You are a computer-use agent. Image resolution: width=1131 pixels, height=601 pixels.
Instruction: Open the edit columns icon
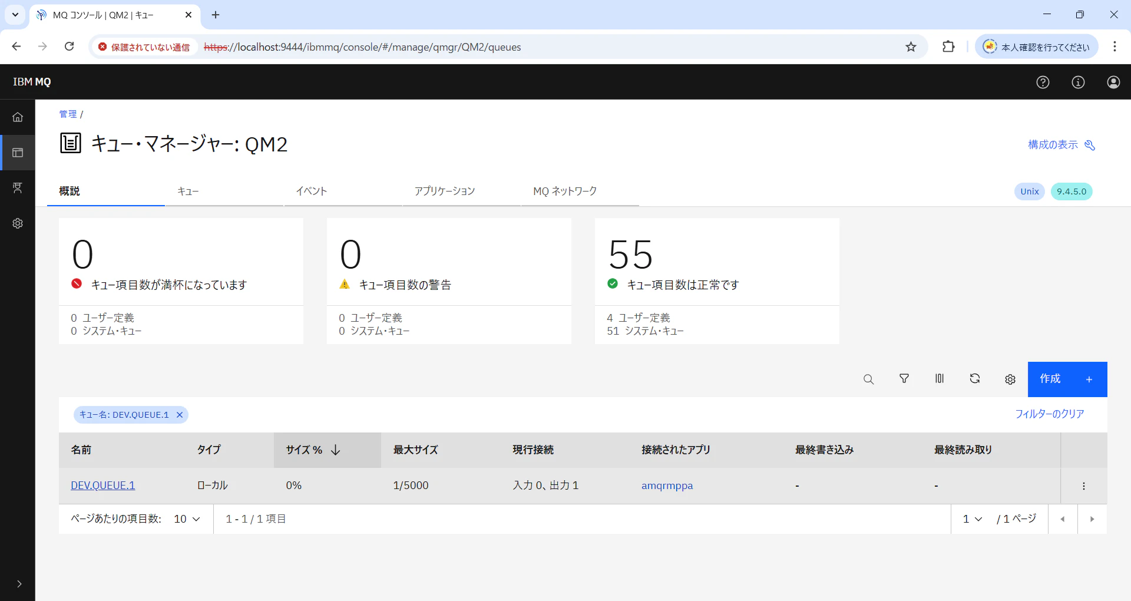[940, 379]
